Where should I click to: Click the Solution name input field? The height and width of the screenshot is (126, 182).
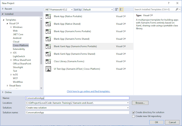coord(77,112)
